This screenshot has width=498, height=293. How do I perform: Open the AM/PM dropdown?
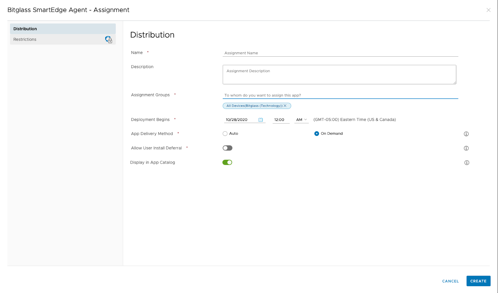point(301,120)
